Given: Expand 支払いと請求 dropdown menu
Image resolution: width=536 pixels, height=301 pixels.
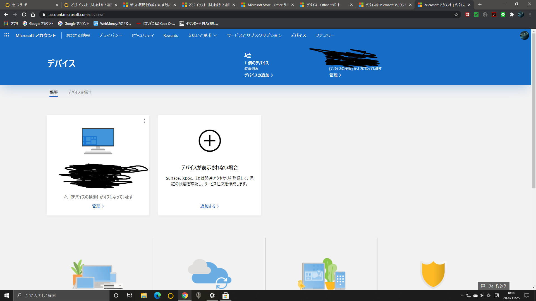Looking at the screenshot, I should pos(202,35).
